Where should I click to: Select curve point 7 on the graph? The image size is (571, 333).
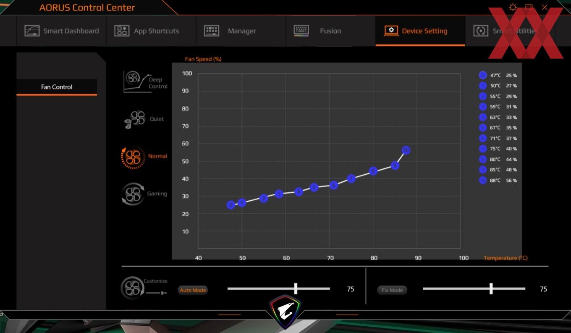point(351,178)
